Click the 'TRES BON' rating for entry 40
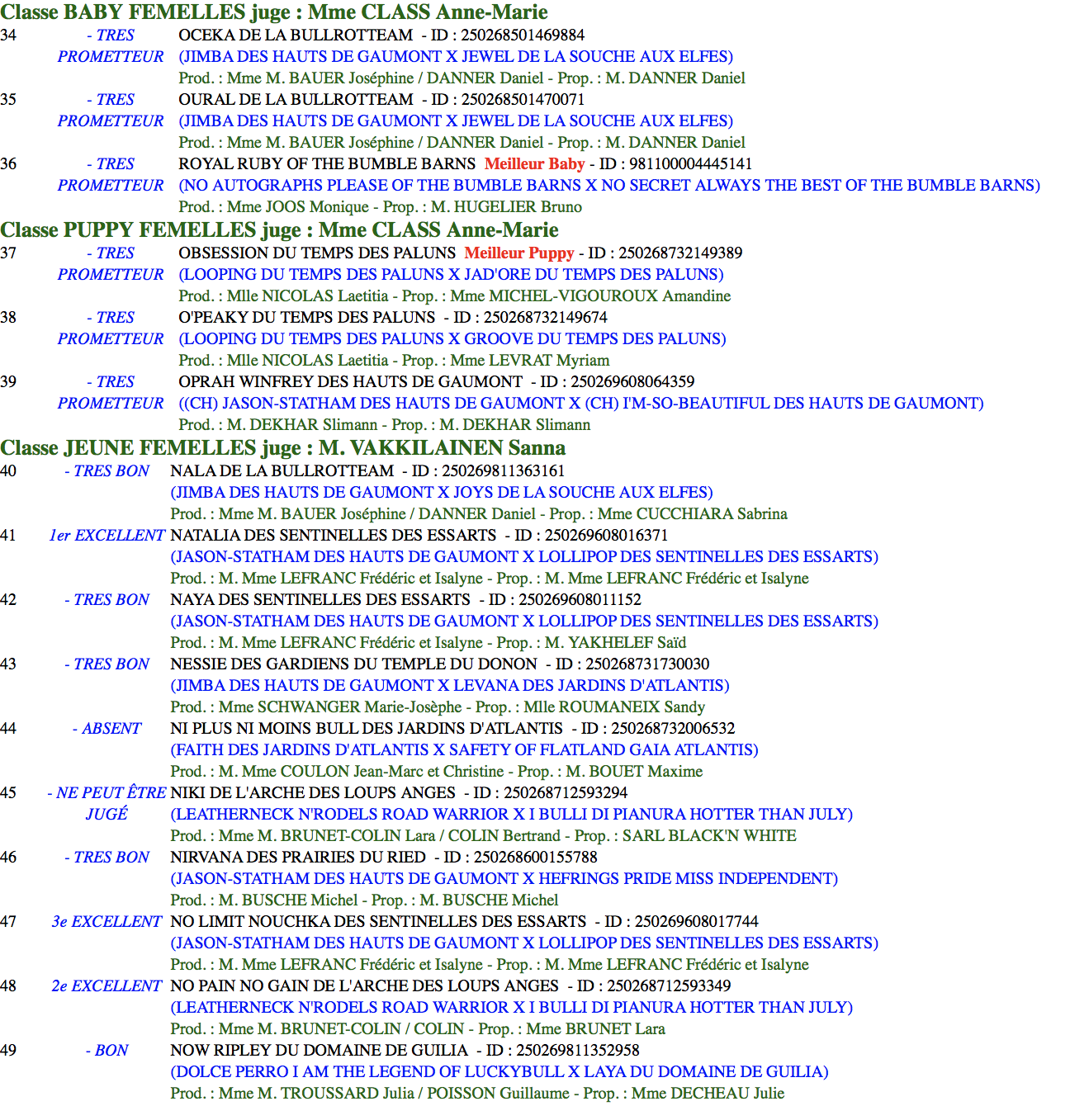 pyautogui.click(x=107, y=470)
